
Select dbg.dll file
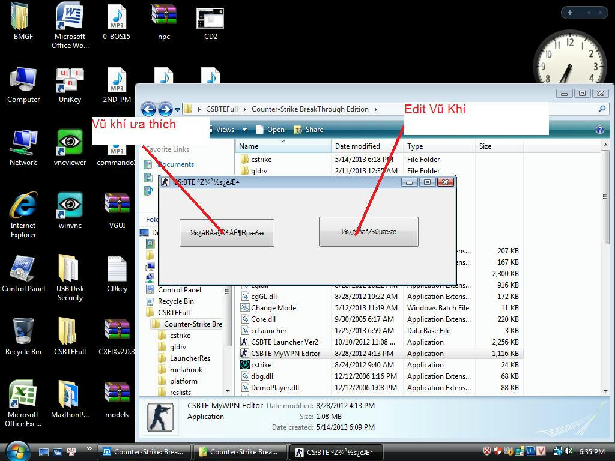262,376
